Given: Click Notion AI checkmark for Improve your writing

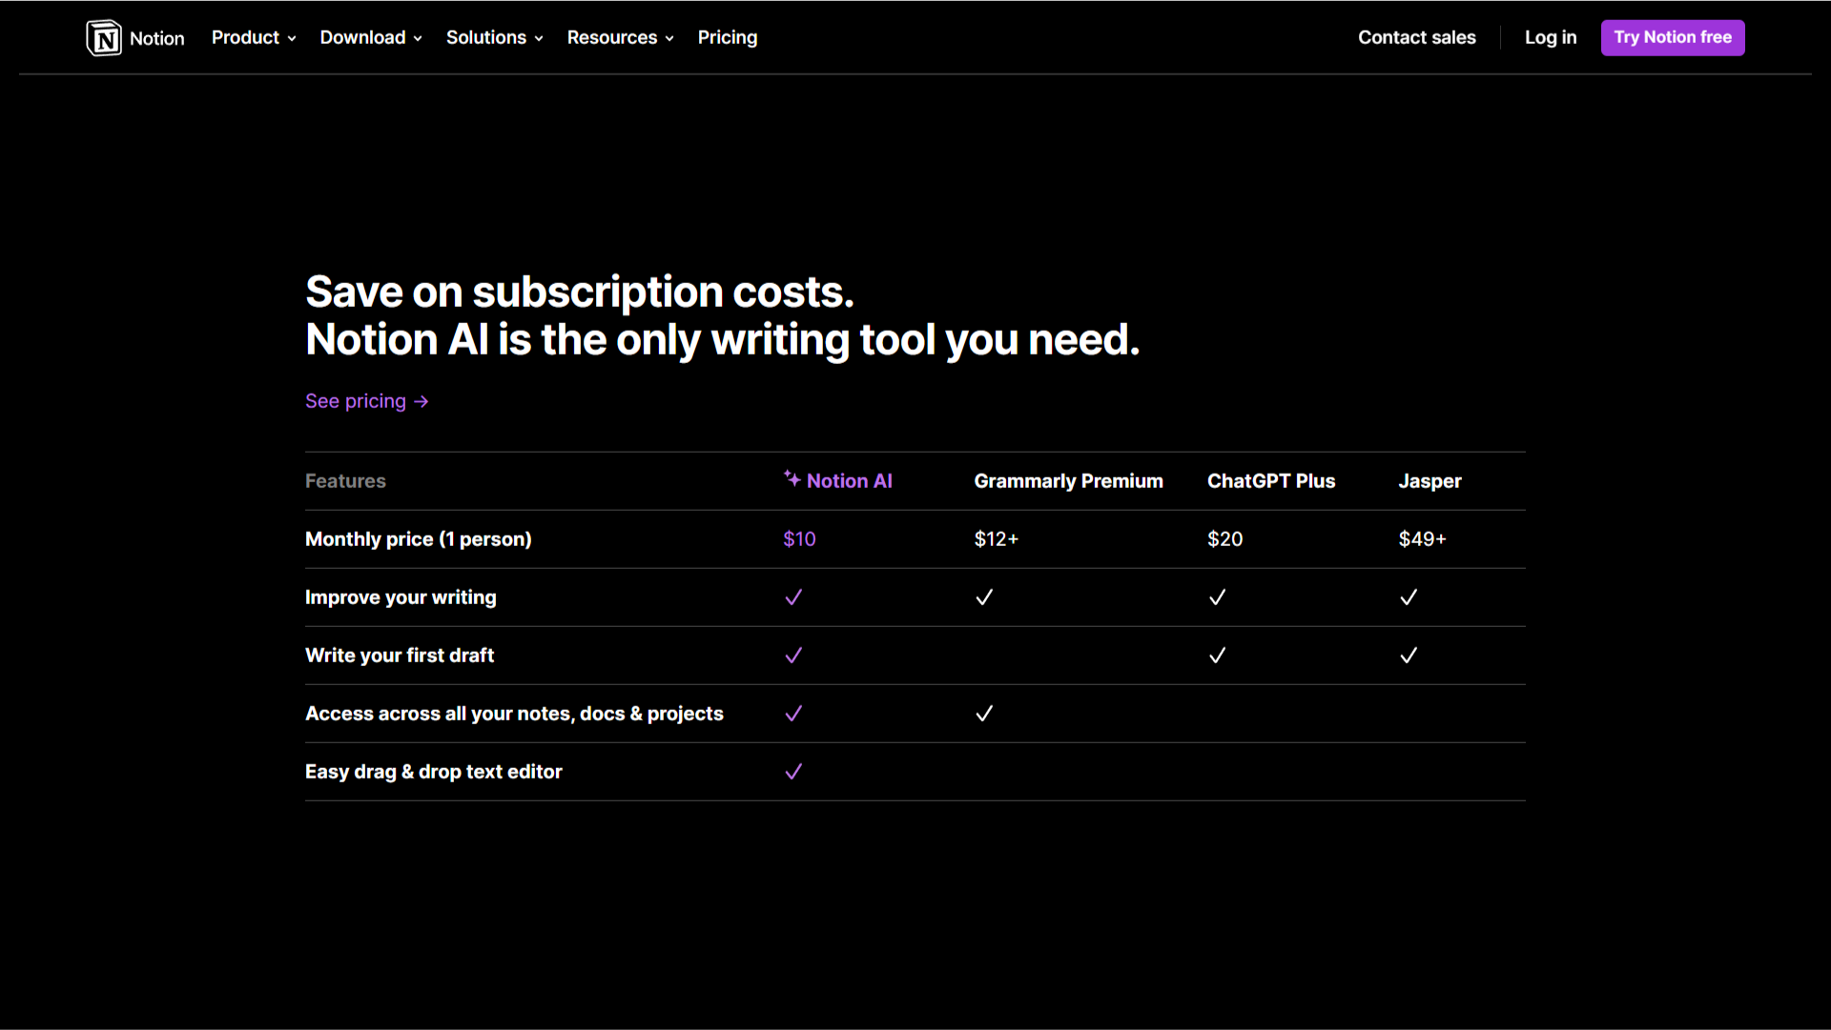Looking at the screenshot, I should click(793, 597).
